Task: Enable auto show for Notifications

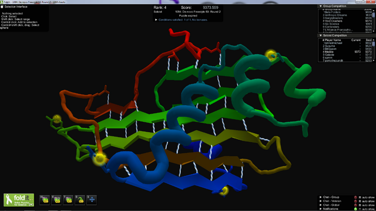Action: [x=360, y=209]
